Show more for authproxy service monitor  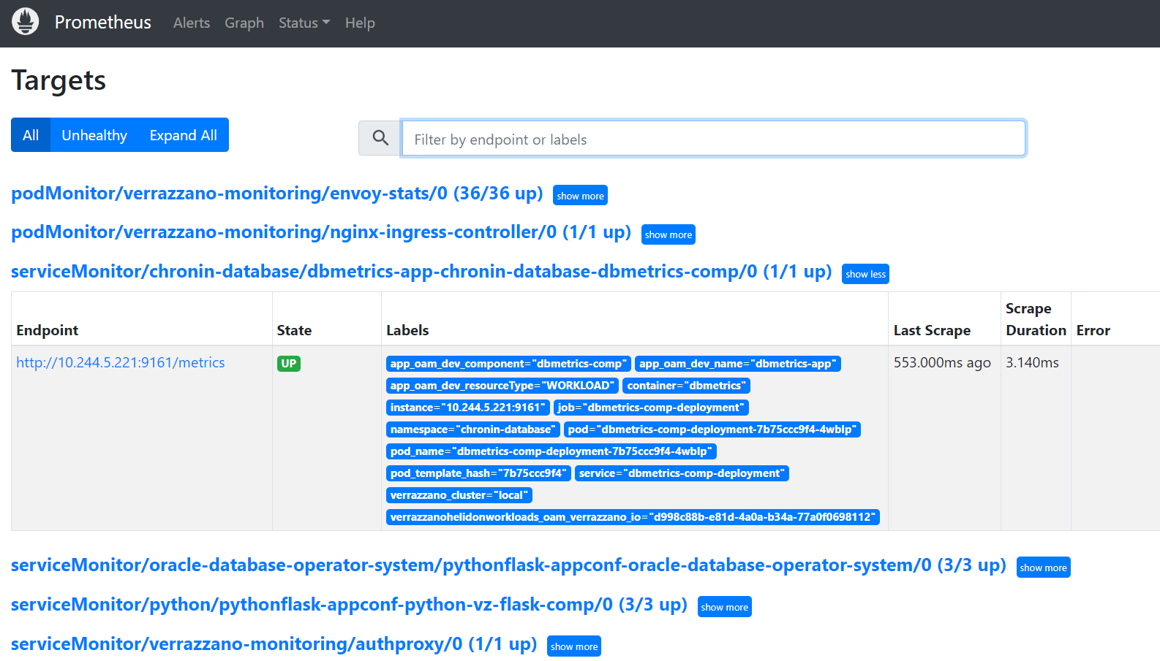pyautogui.click(x=574, y=646)
